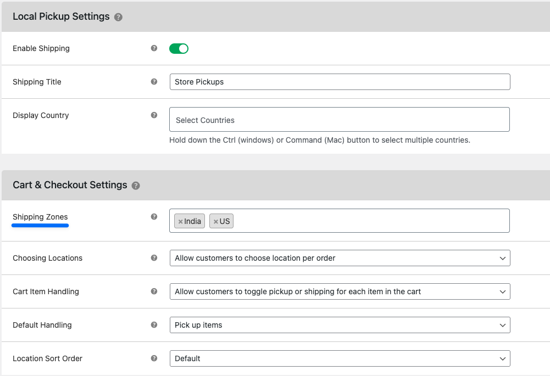
Task: Open the Location Sort Order dropdown
Action: tap(340, 358)
